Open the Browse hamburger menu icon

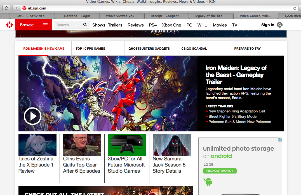point(45,25)
